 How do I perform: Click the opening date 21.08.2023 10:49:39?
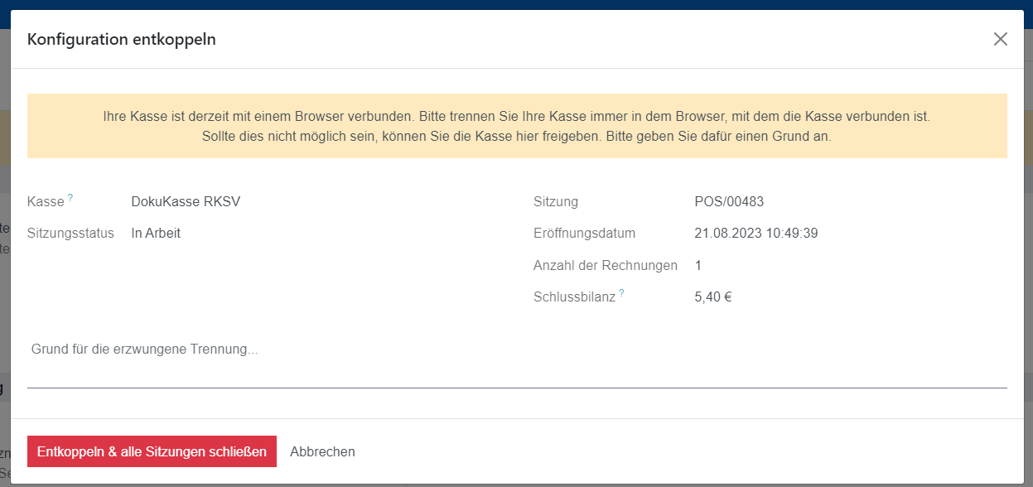tap(755, 234)
